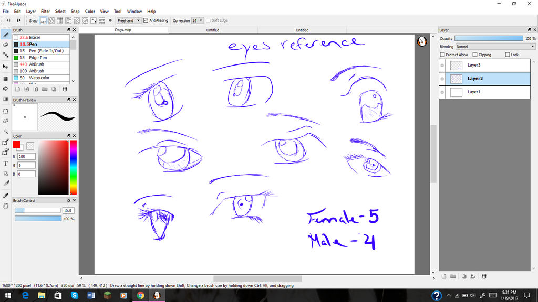The width and height of the screenshot is (538, 302).
Task: Select the Brush tool in the toolbox
Action: click(x=6, y=35)
